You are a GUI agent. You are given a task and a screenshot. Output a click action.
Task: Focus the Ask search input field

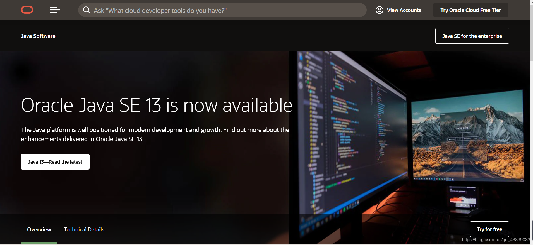[222, 10]
